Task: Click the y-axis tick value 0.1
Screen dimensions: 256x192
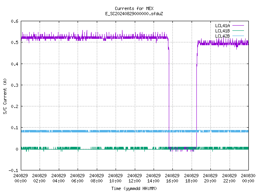Action: click(14, 128)
